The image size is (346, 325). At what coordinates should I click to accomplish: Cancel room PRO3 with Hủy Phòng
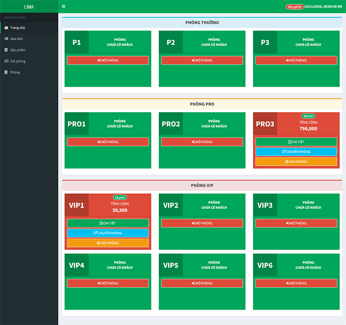coord(296,161)
